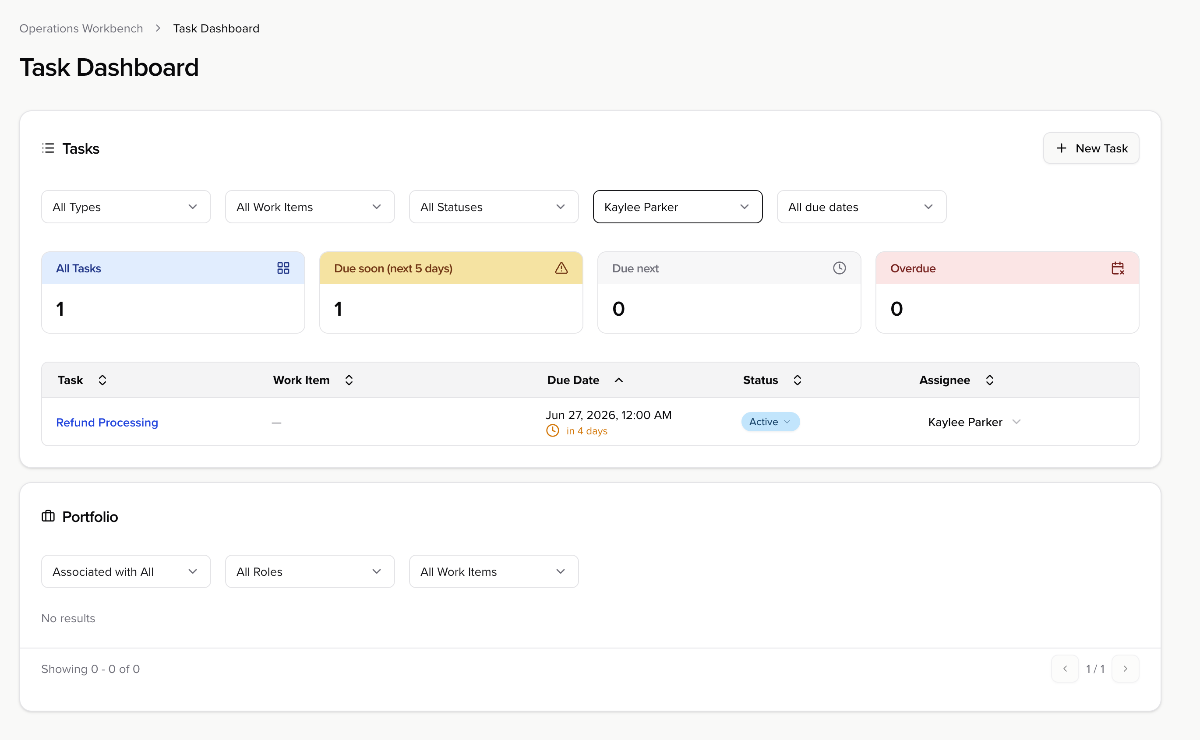Click the Status column header
Screen dimensions: 1200x740
[761, 380]
